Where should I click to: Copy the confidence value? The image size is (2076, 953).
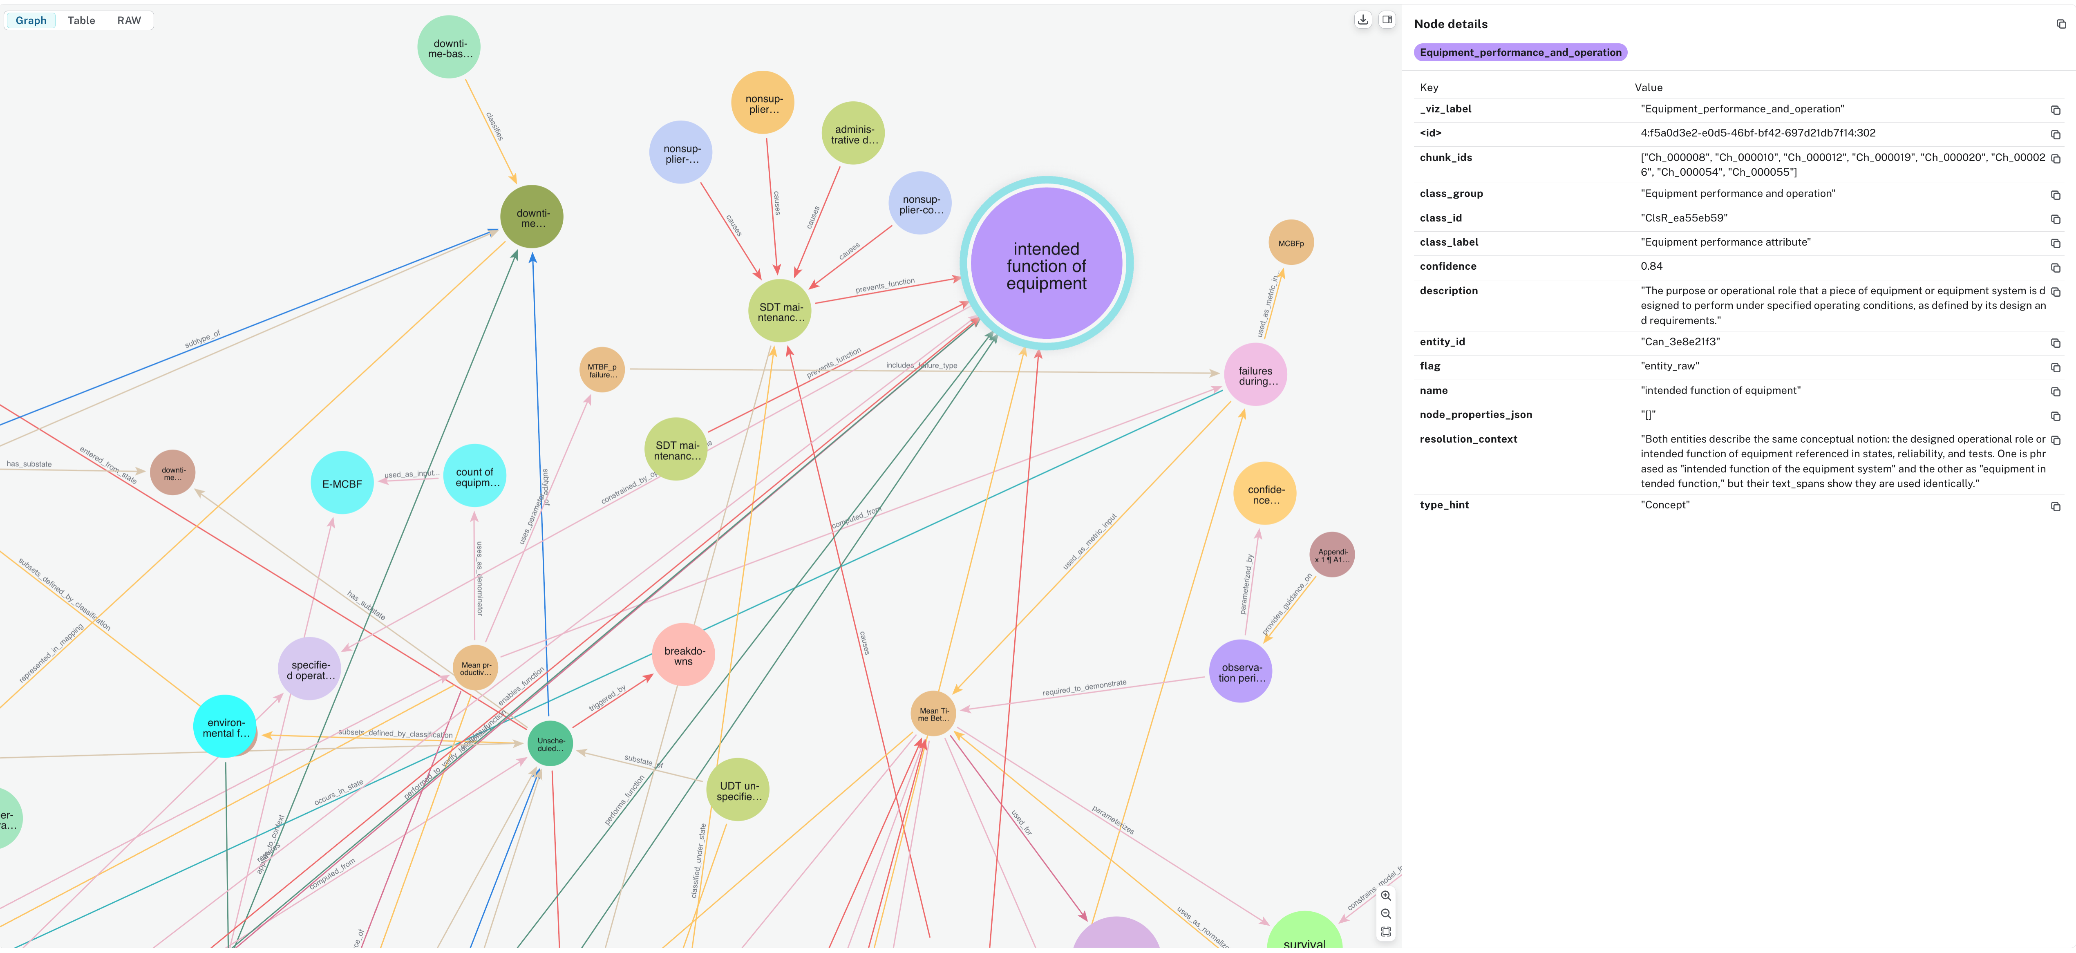click(x=2055, y=267)
